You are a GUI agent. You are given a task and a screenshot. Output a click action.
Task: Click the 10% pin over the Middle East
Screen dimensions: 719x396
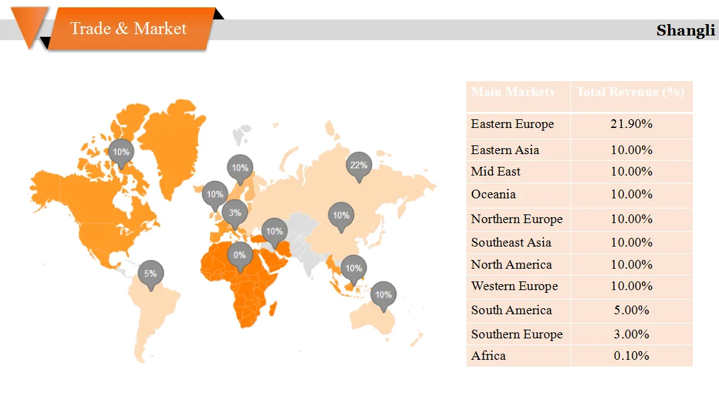tap(274, 232)
